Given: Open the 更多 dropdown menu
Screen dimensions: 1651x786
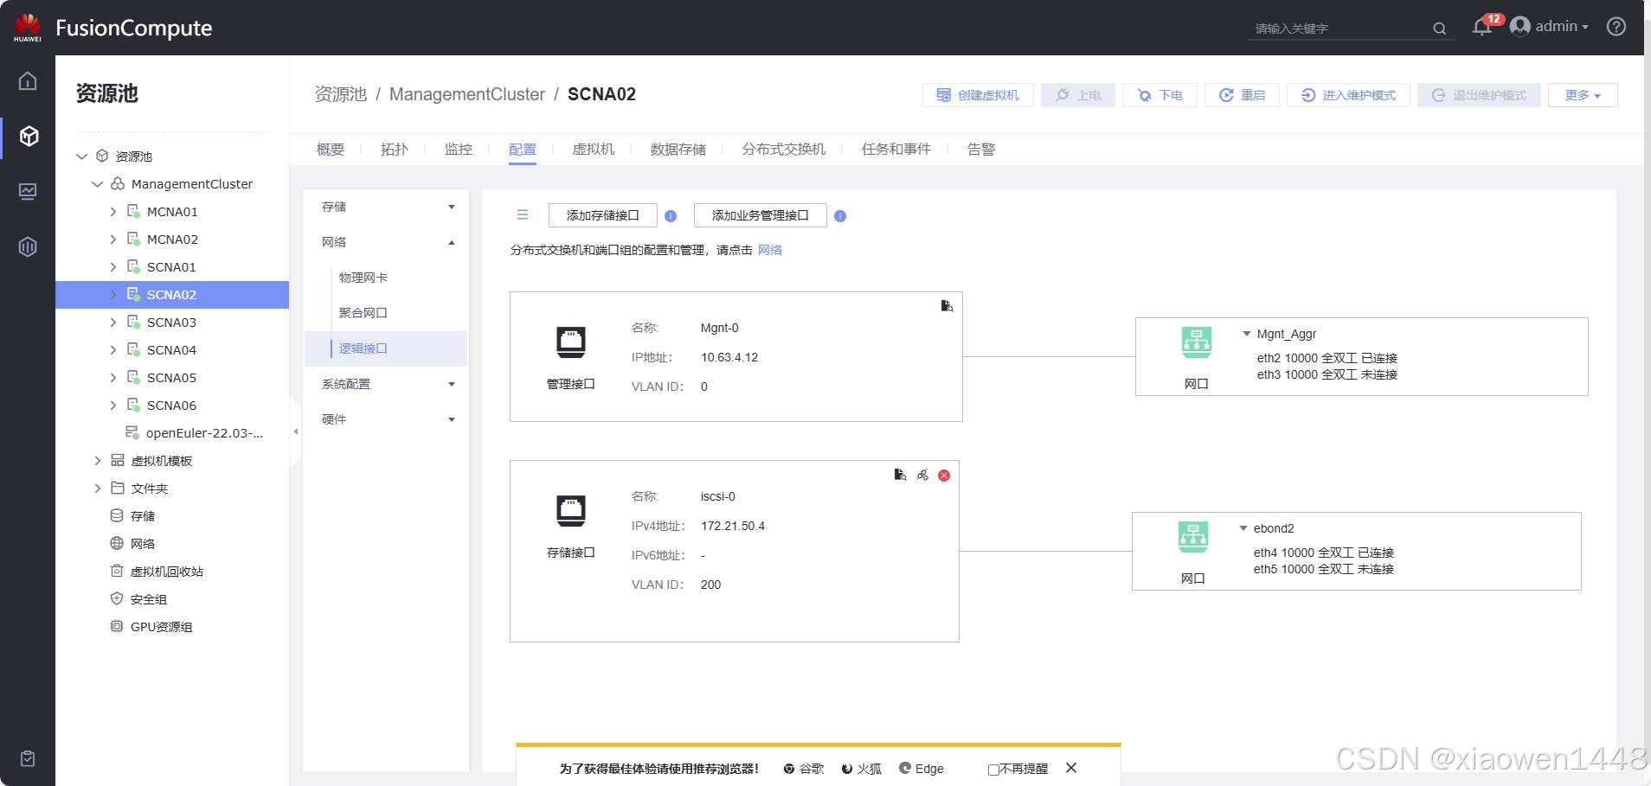Looking at the screenshot, I should pyautogui.click(x=1582, y=95).
